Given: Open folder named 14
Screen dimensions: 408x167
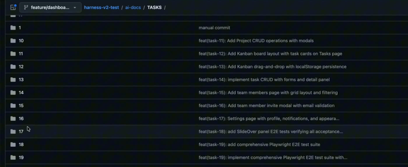Looking at the screenshot, I should [x=21, y=92].
